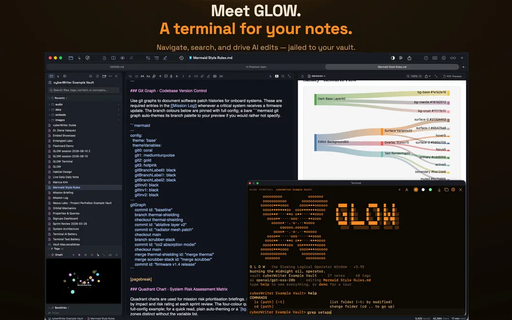Select orange theme swatch in Terminal
This screenshot has height=320, width=512.
(416, 190)
